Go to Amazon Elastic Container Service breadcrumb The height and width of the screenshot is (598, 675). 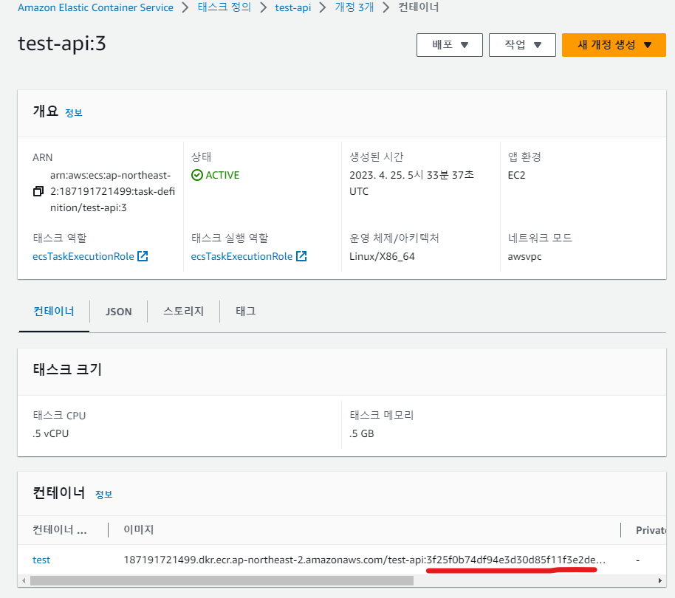tap(95, 7)
